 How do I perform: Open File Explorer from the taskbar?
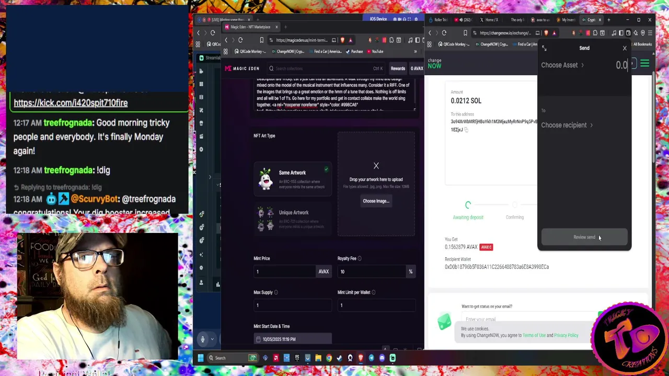coord(318,358)
